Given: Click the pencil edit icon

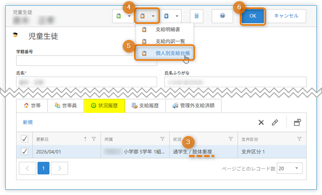Looking at the screenshot, I should pyautogui.click(x=275, y=122).
